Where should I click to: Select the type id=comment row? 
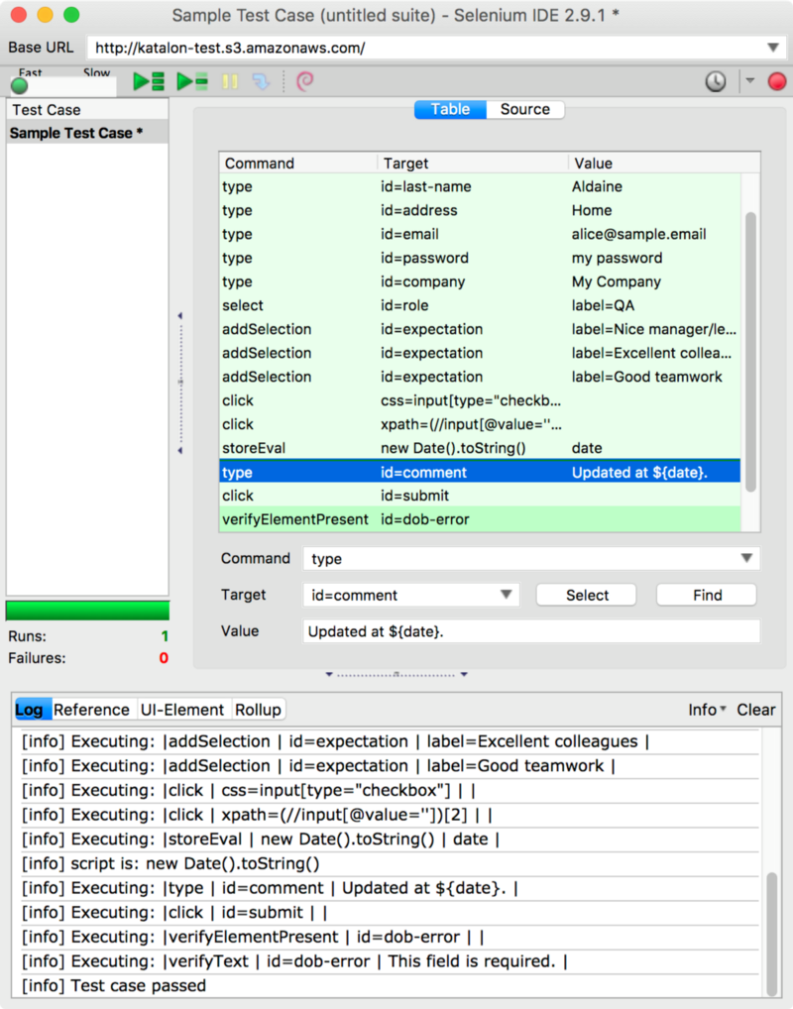point(480,472)
